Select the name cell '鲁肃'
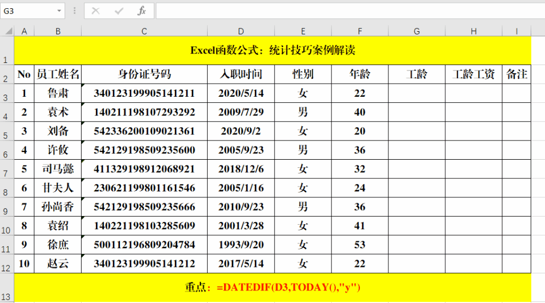 click(58, 94)
